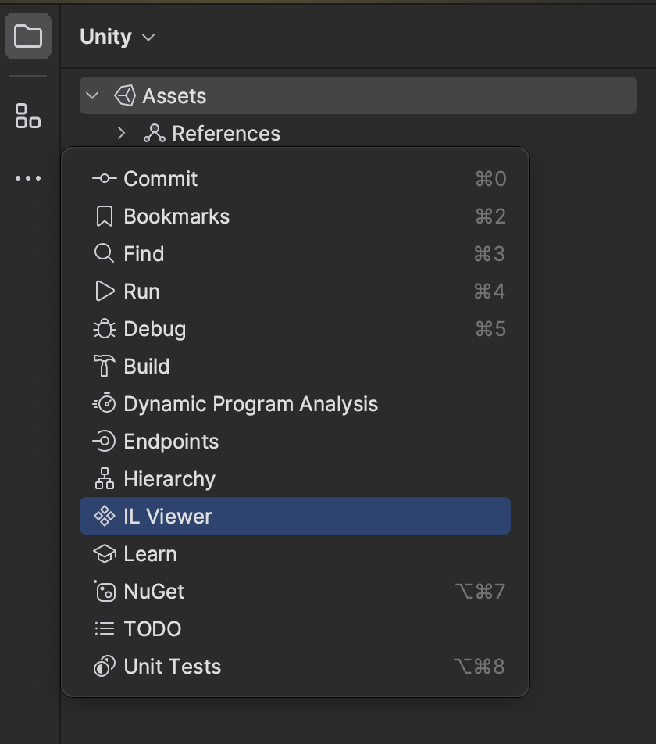The height and width of the screenshot is (744, 656).
Task: Open the Explorer folder tool window icon
Action: pyautogui.click(x=28, y=36)
